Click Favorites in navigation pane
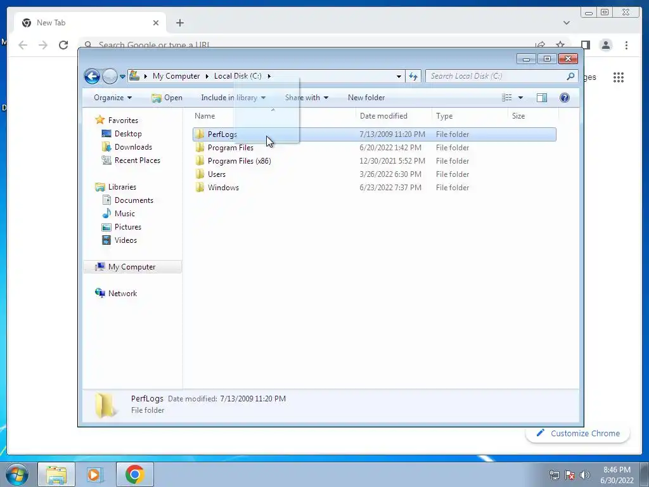 (123, 120)
